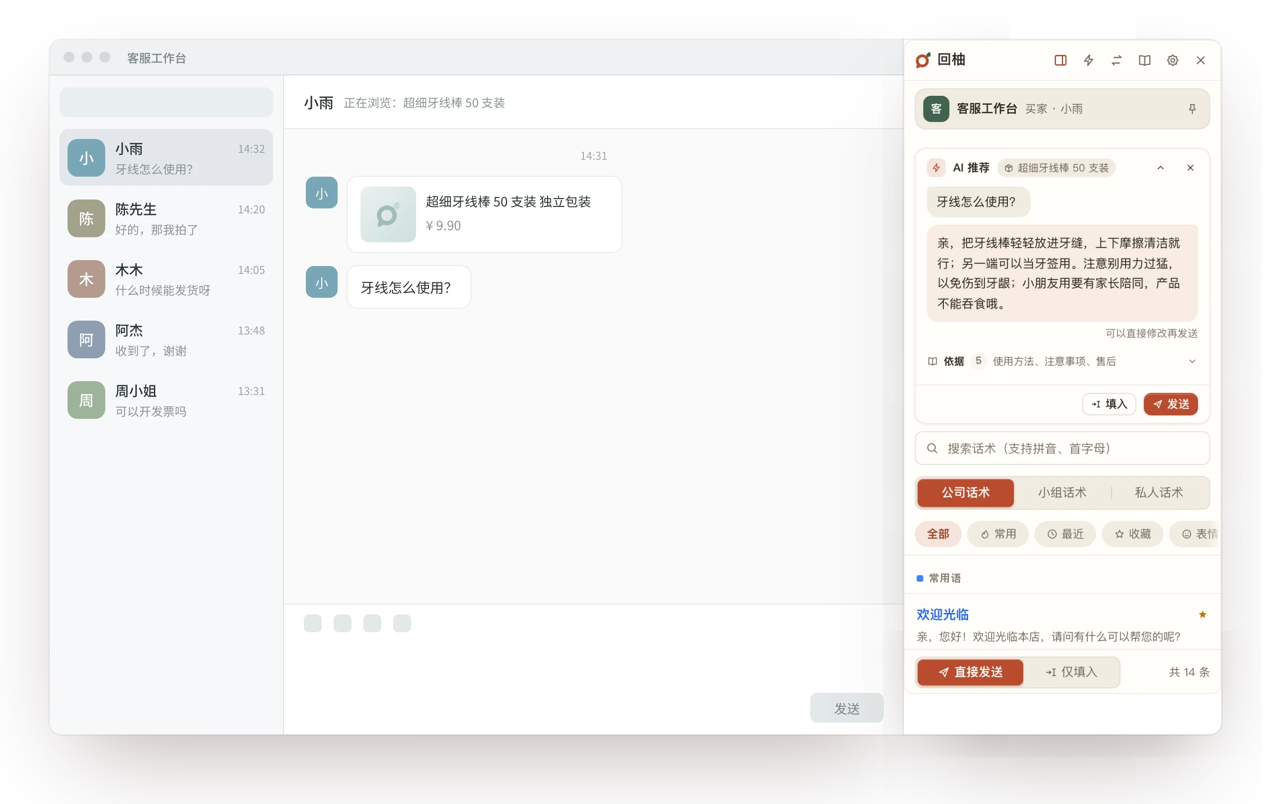Click the AI reply text to edit
The height and width of the screenshot is (804, 1271).
[x=1062, y=273]
